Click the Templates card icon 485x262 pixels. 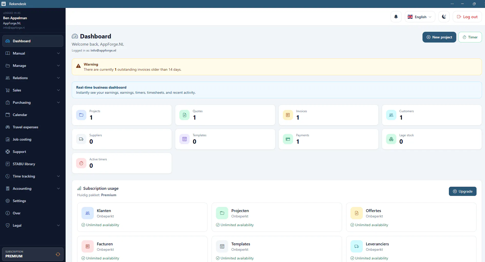coord(184,139)
